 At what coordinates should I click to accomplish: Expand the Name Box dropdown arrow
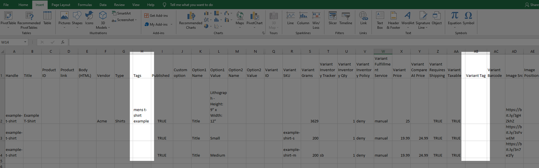click(25, 42)
